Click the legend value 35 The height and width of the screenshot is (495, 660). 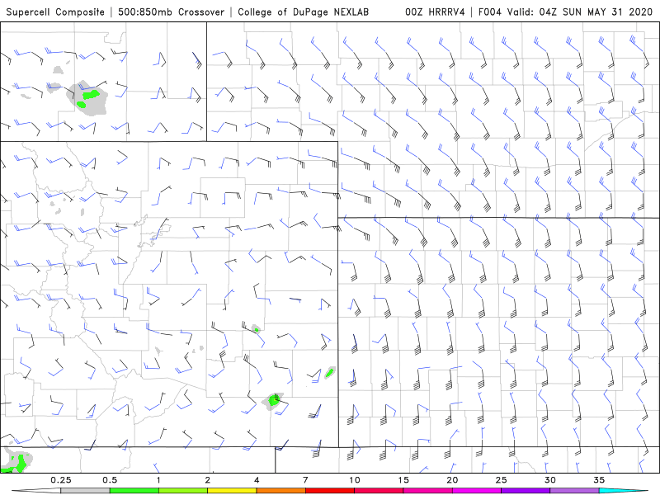[x=599, y=480]
